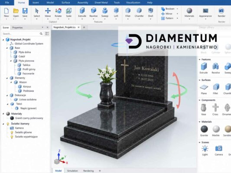This screenshot has height=173, width=231.
Task: Apply Extrude feature from ribbon
Action: pos(82,11)
